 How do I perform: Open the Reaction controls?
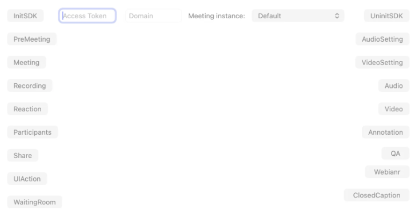click(27, 109)
